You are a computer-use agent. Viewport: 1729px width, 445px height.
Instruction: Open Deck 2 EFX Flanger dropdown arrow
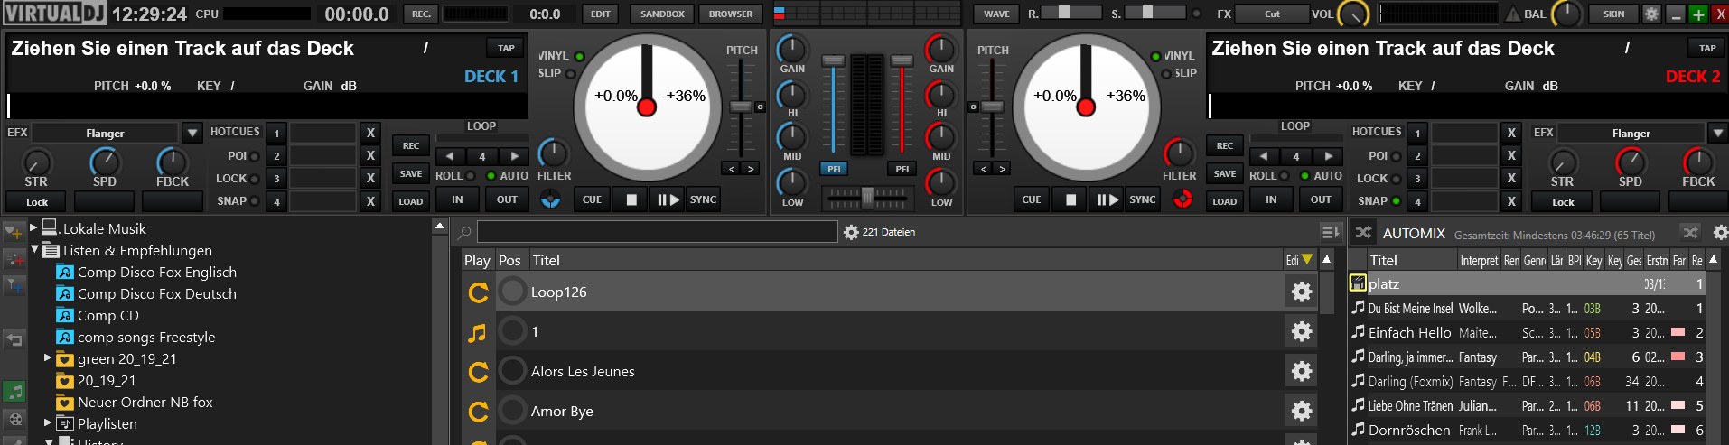tap(1718, 133)
